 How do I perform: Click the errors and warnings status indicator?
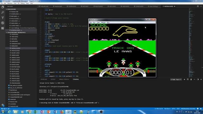tap(4, 109)
